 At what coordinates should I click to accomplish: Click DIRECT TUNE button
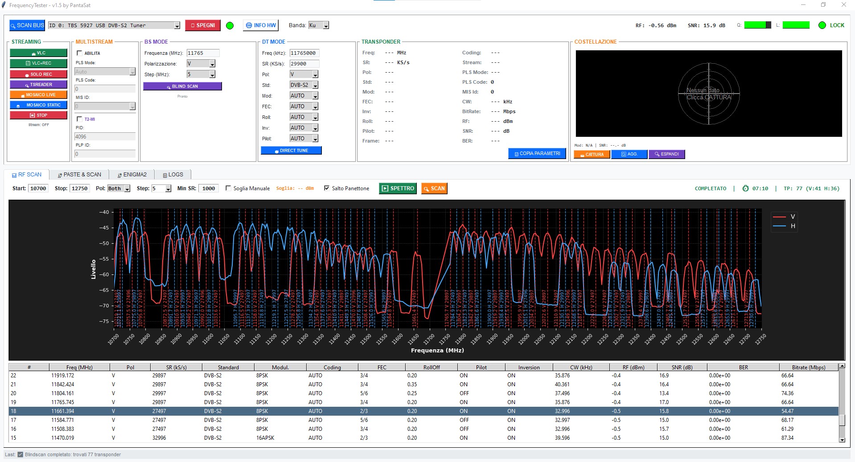tap(291, 151)
